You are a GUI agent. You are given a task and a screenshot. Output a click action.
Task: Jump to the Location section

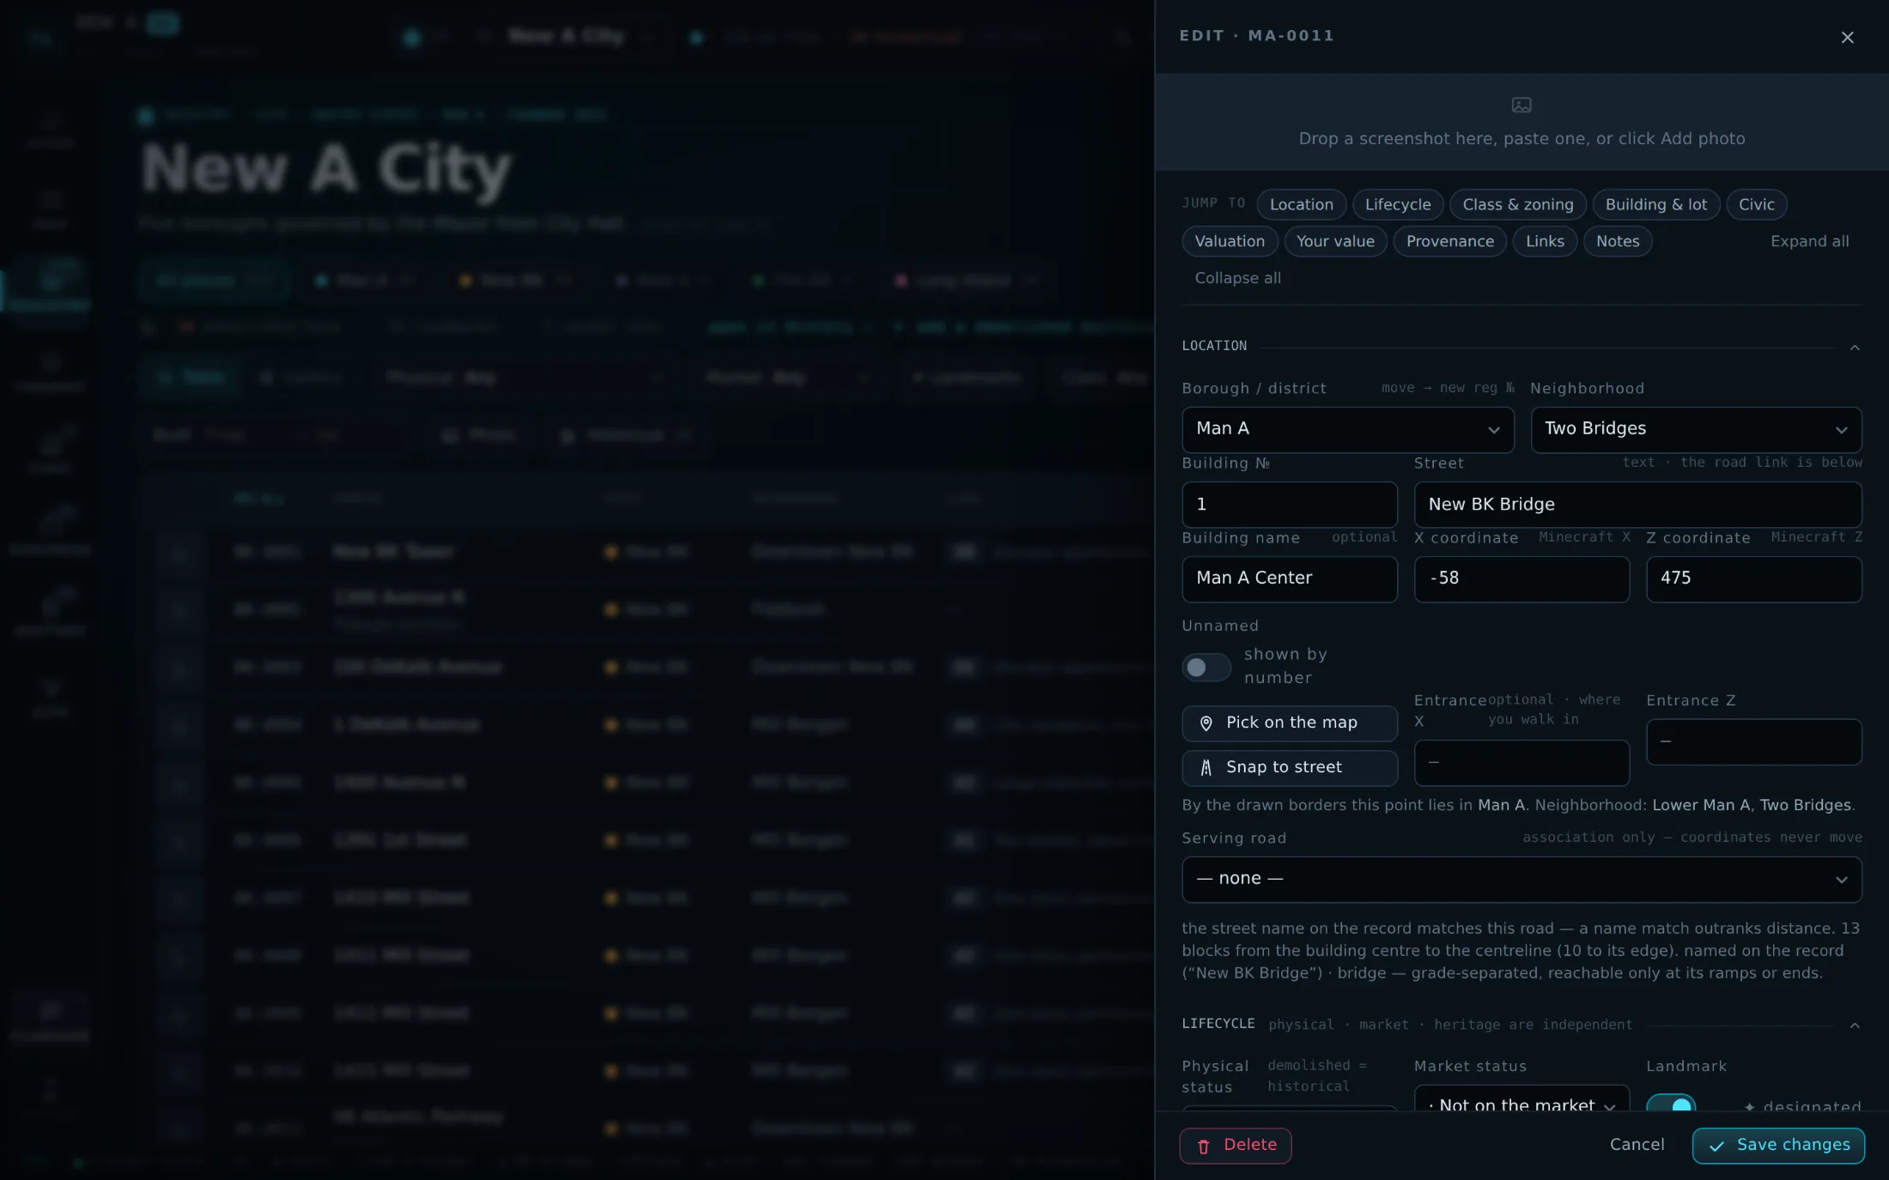[1301, 204]
